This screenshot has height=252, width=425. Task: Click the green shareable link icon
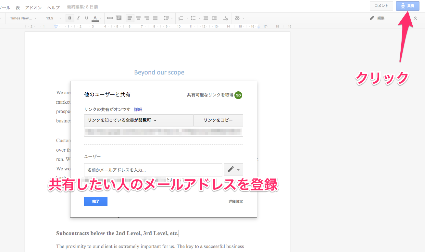[x=238, y=95]
